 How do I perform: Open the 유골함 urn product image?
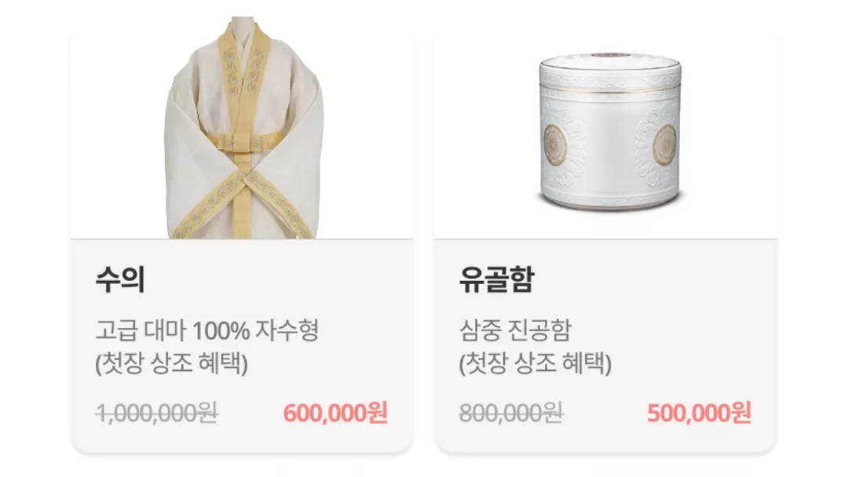(x=611, y=131)
